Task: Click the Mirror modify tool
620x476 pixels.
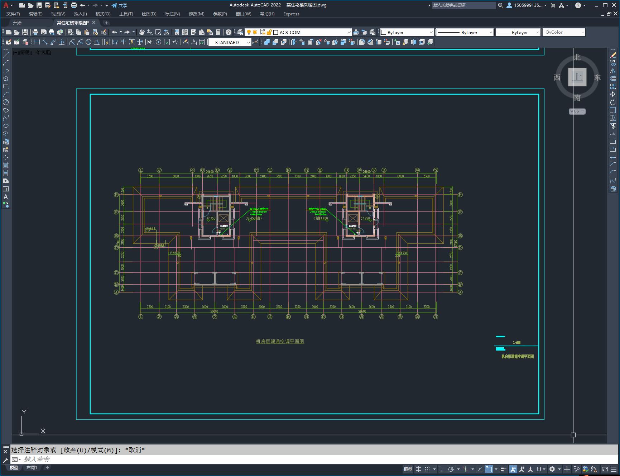Action: click(x=613, y=71)
